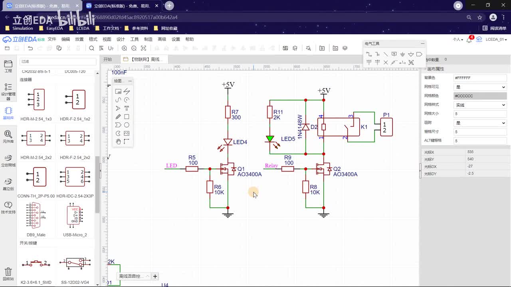Click the 背景色 #FFFFFF color field
The height and width of the screenshot is (287, 511).
(480, 78)
